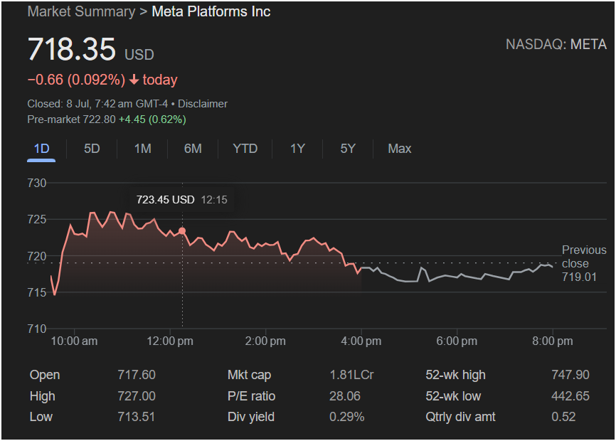The width and height of the screenshot is (616, 441).
Task: Open the Max range tab
Action: 400,149
